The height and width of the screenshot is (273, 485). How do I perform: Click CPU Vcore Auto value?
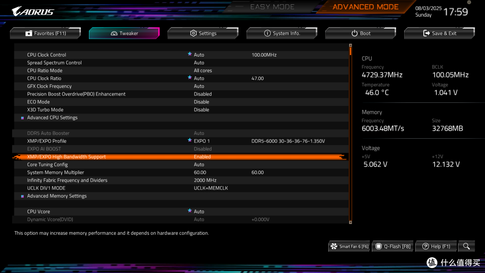pyautogui.click(x=199, y=212)
